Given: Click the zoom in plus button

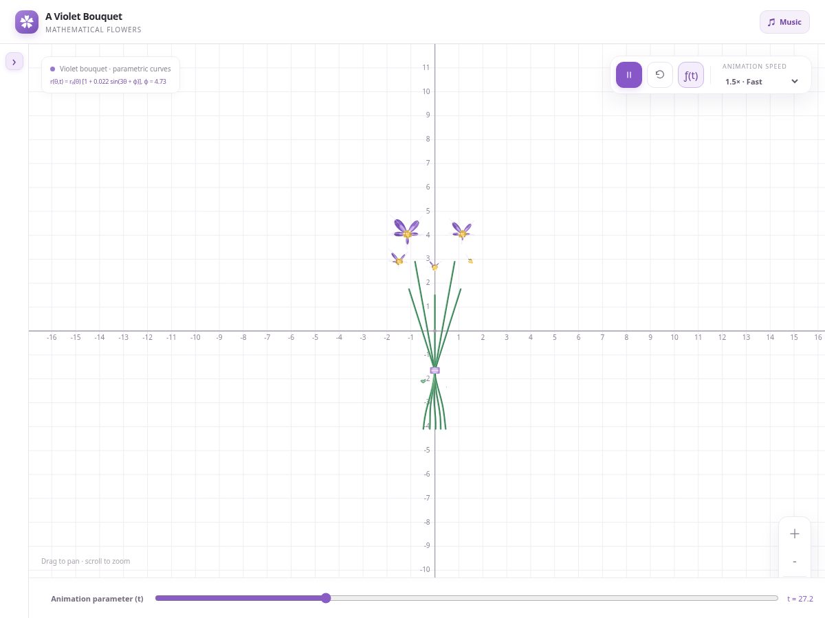Looking at the screenshot, I should [795, 534].
